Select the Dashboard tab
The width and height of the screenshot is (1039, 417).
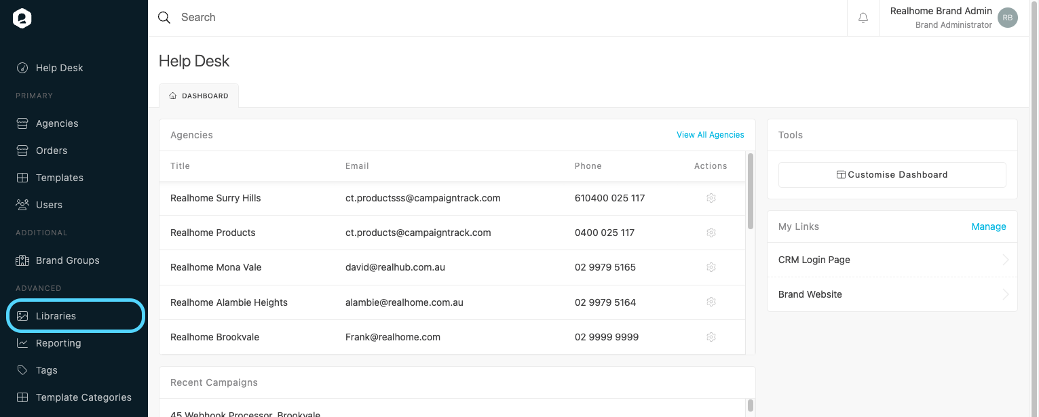coord(199,96)
